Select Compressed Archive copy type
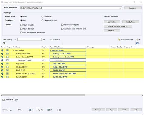The height and width of the screenshot is (115, 144). tap(43, 20)
